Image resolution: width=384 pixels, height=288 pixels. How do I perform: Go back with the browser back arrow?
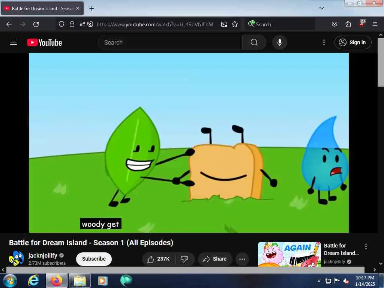tap(9, 24)
